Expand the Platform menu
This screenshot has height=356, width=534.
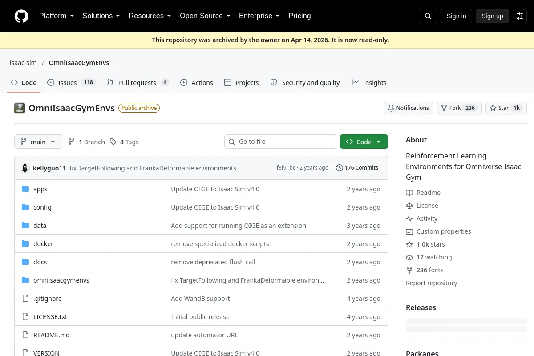[56, 16]
